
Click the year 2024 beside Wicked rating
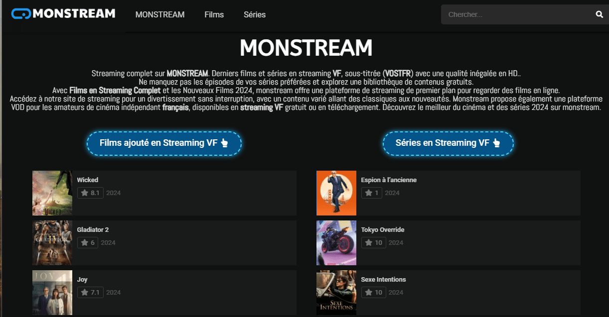113,193
